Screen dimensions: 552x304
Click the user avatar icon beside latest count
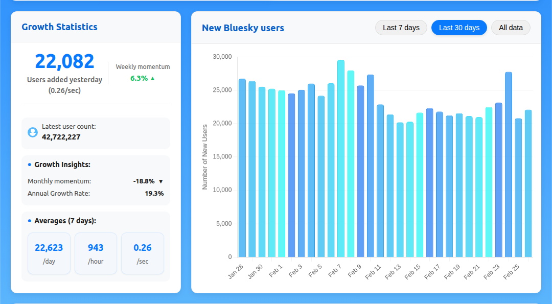coord(33,132)
